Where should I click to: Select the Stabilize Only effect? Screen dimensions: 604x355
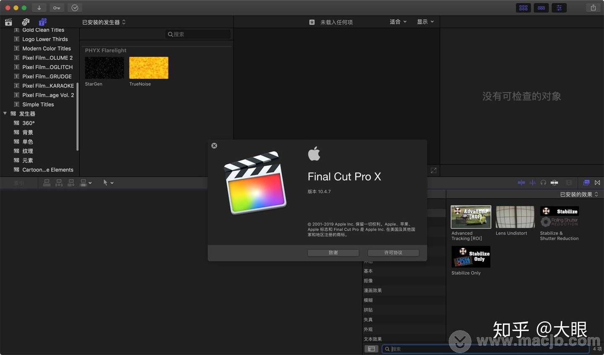click(x=471, y=257)
